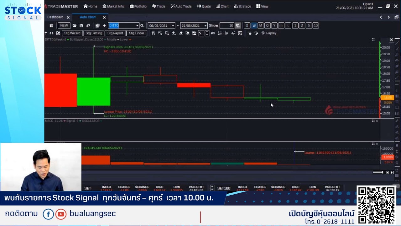The height and width of the screenshot is (226, 401).
Task: Open Stg.Wizard
Action: coord(72,33)
